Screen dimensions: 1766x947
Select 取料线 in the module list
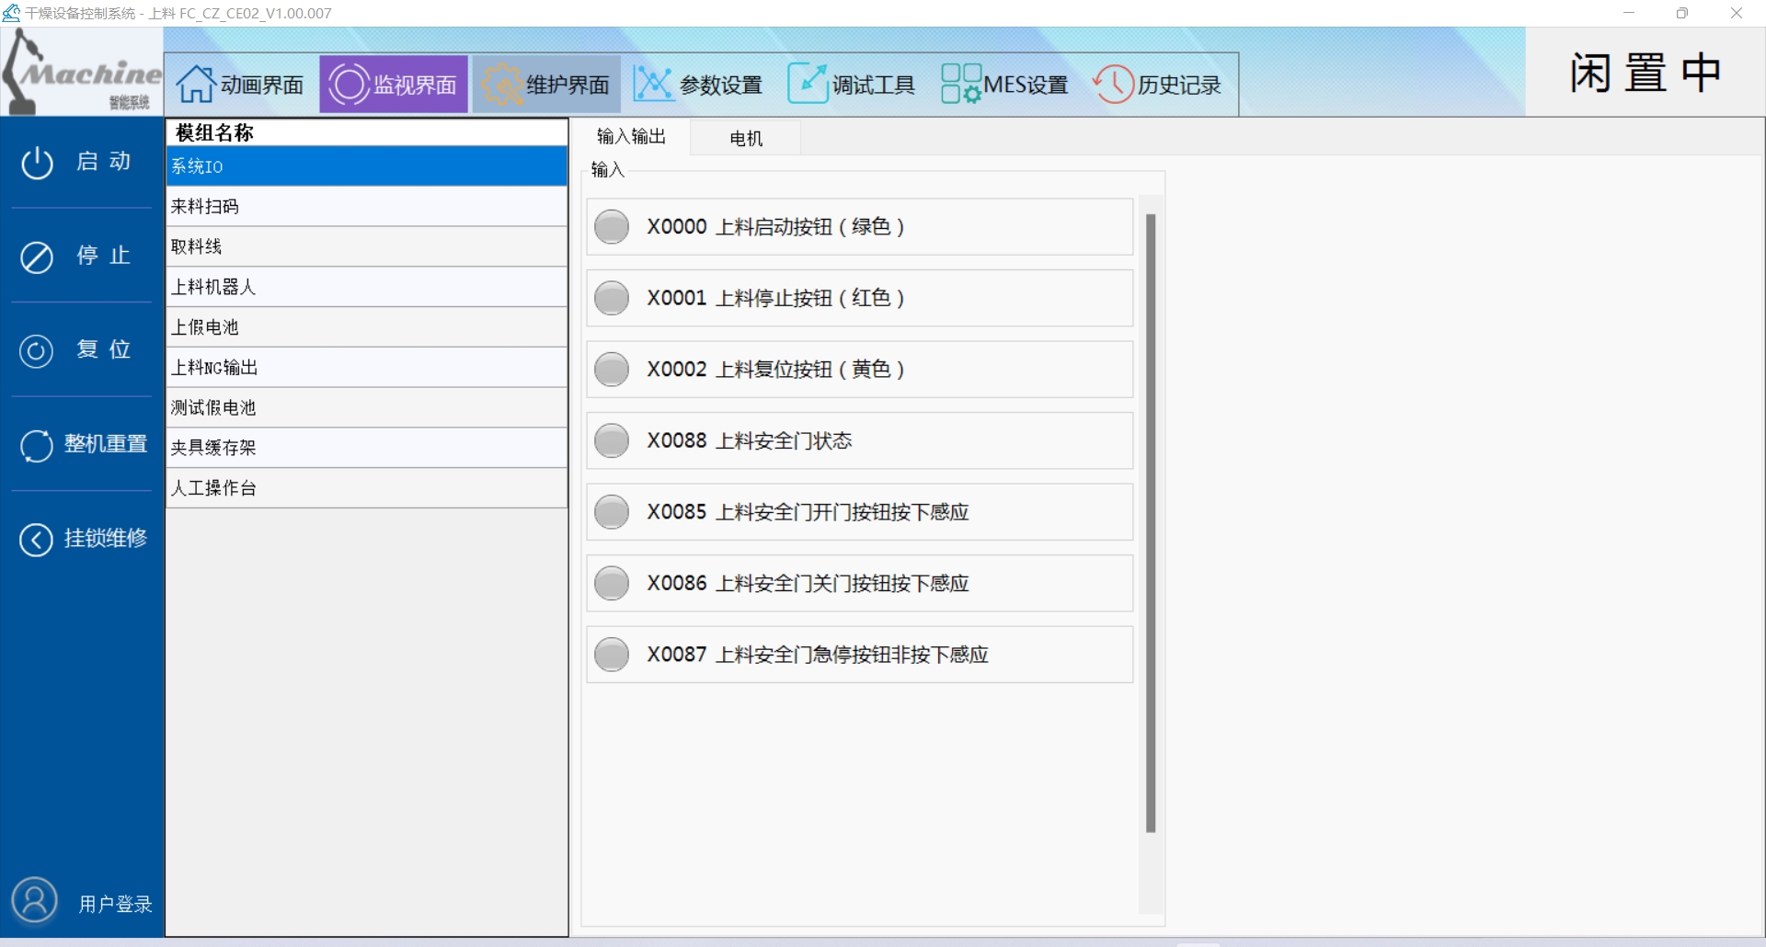coord(366,246)
